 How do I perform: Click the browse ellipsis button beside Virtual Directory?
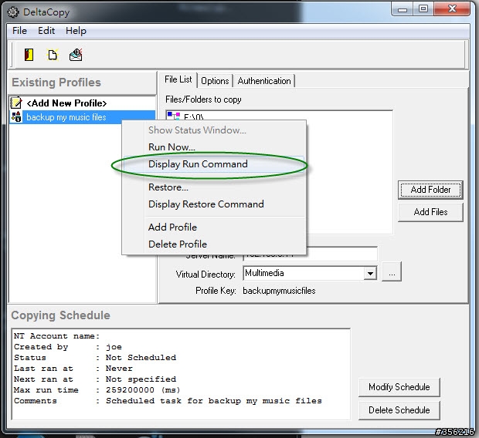pyautogui.click(x=392, y=272)
